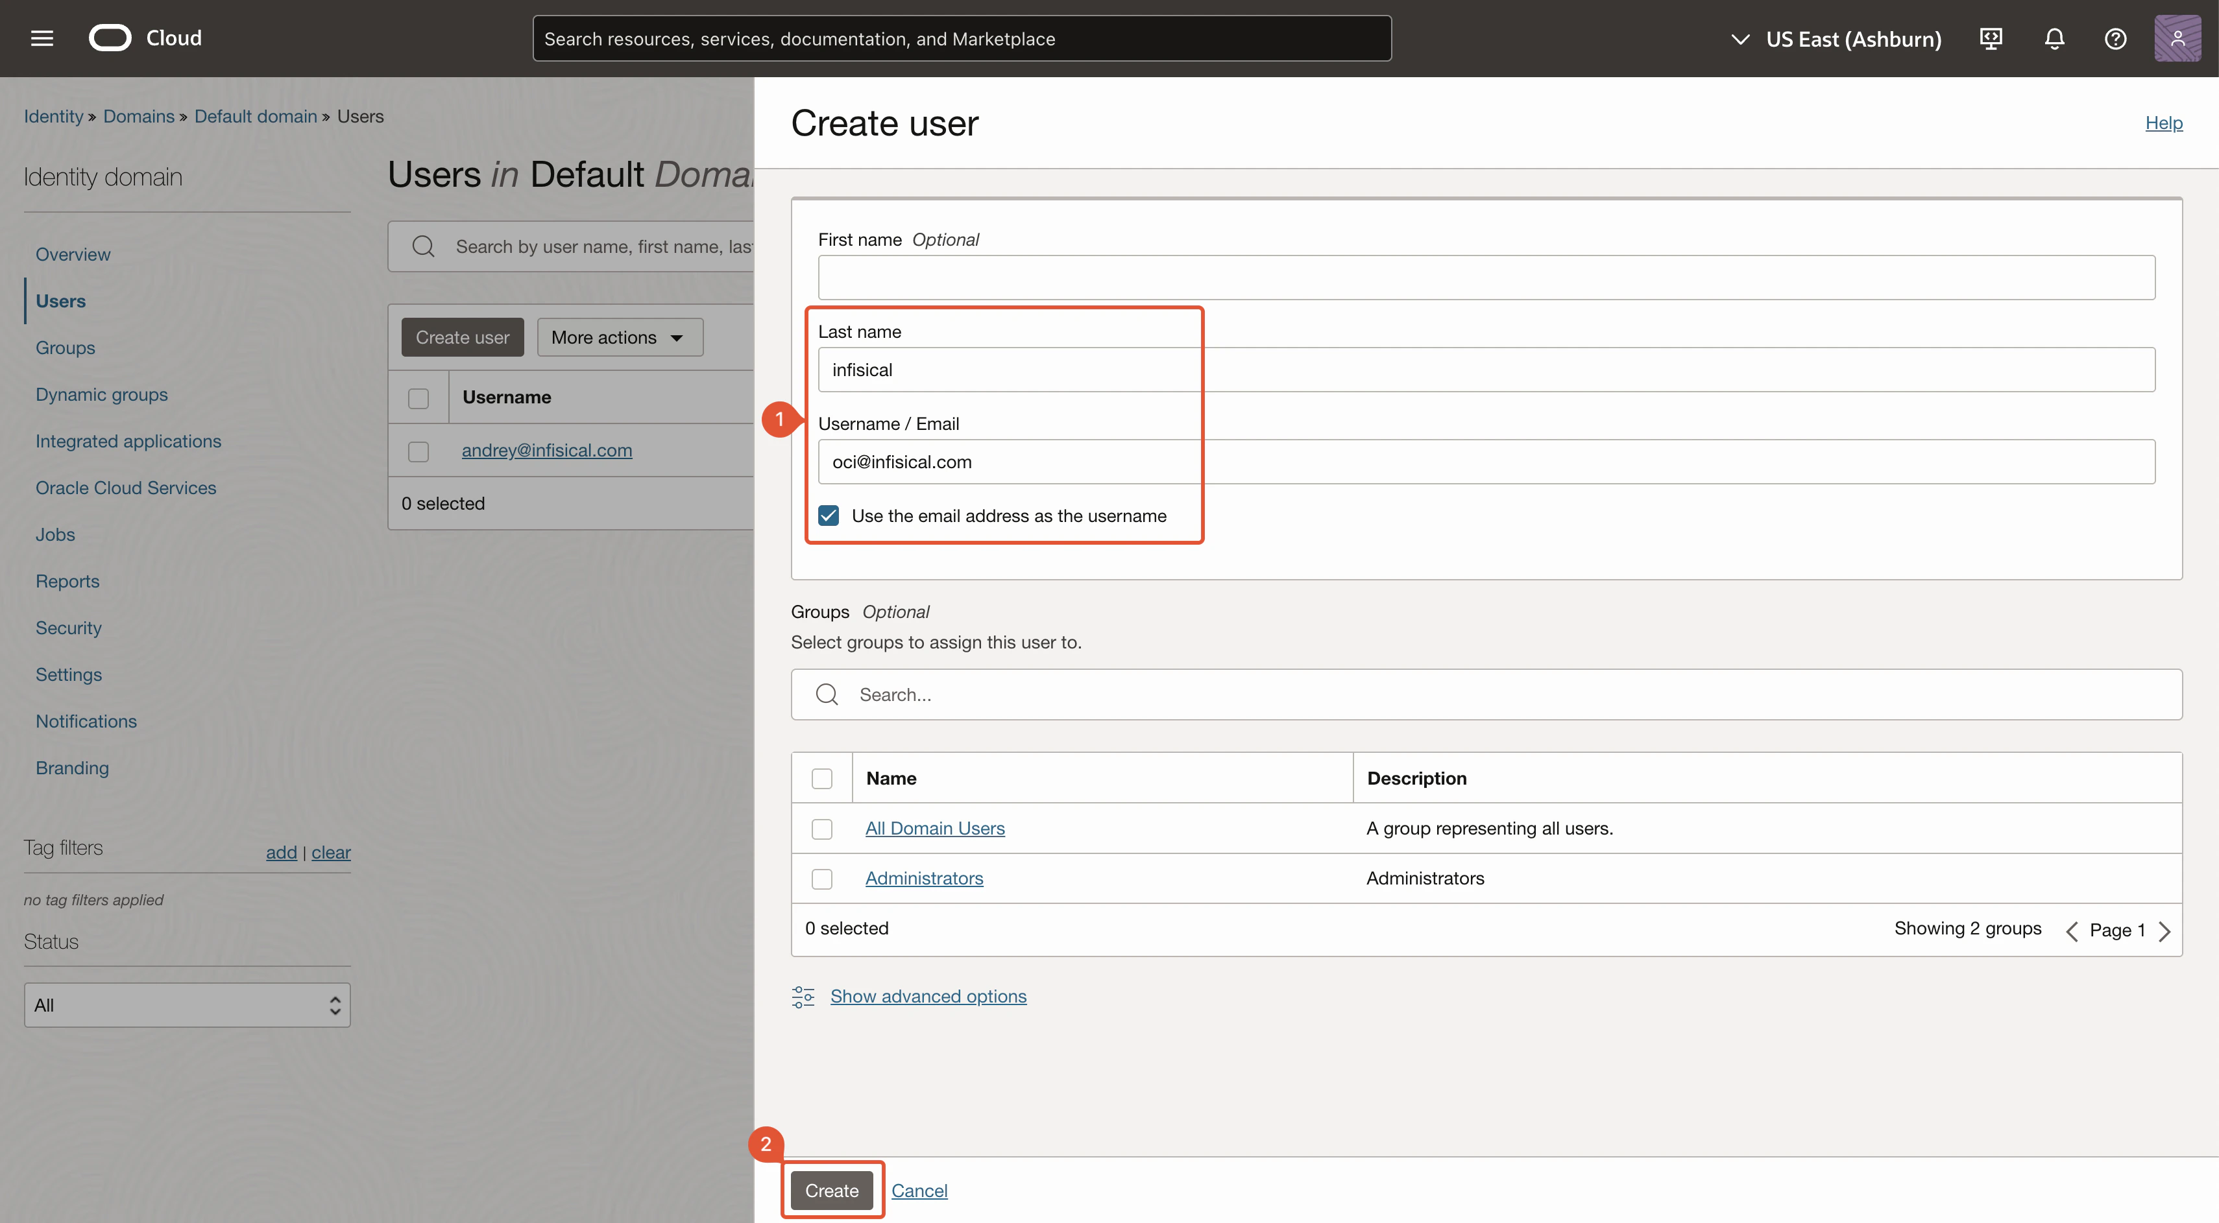The height and width of the screenshot is (1223, 2219).
Task: Toggle 'Use the email address as the username'
Action: pyautogui.click(x=829, y=516)
